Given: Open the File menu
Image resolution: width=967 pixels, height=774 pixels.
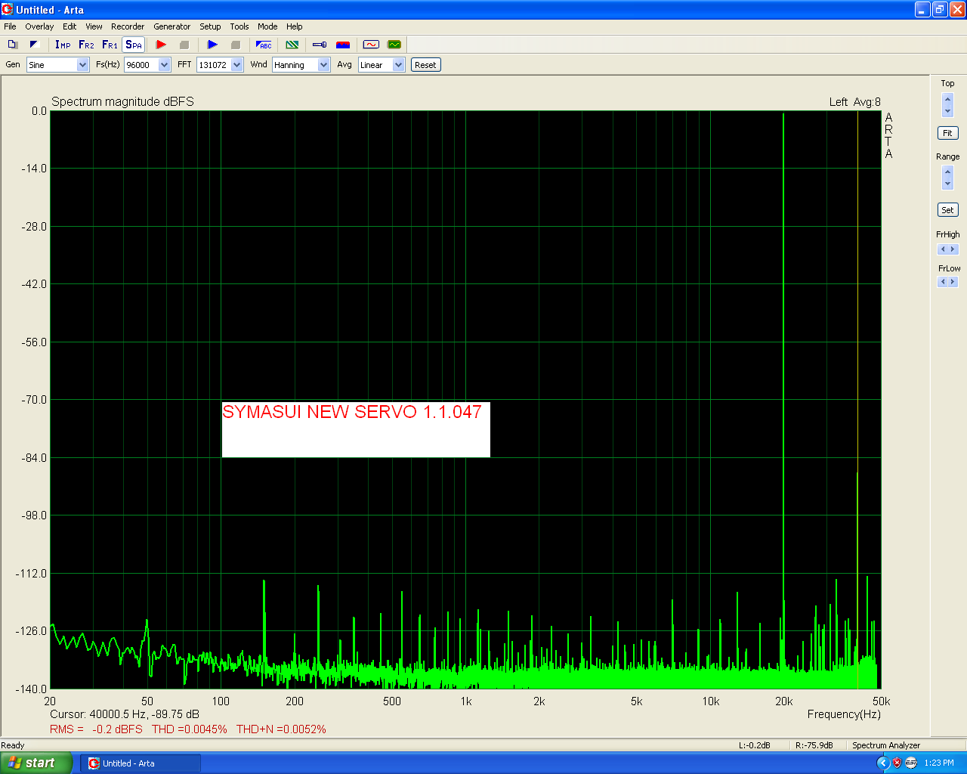Looking at the screenshot, I should point(10,26).
